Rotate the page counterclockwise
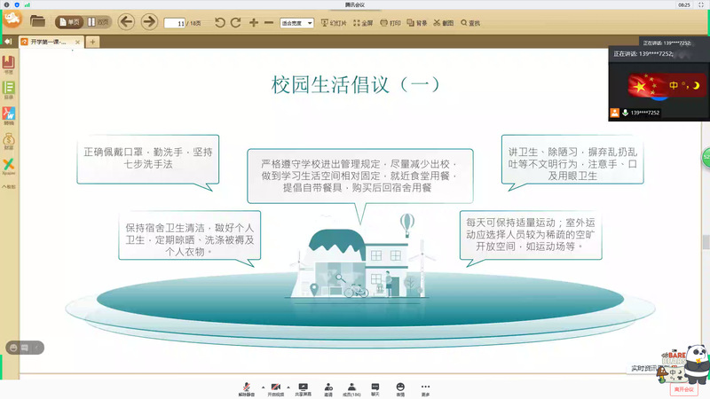Viewport: 710px width, 399px height. tap(220, 22)
